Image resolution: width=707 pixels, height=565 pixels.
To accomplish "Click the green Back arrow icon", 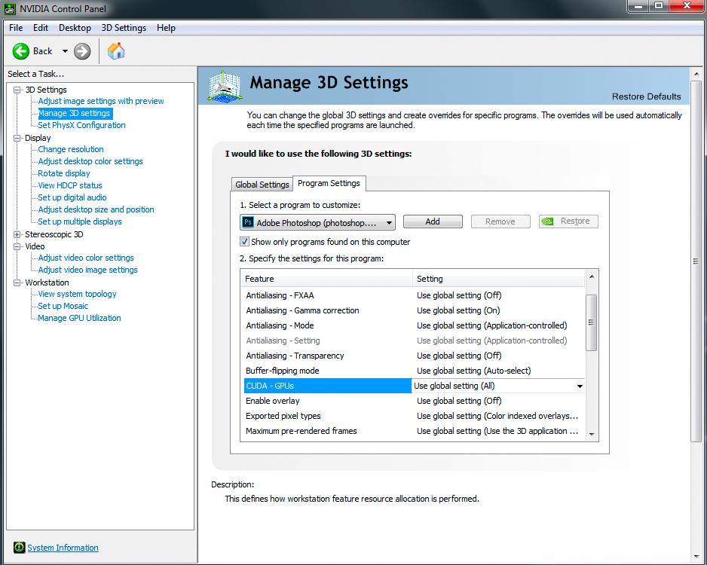I will tap(21, 51).
